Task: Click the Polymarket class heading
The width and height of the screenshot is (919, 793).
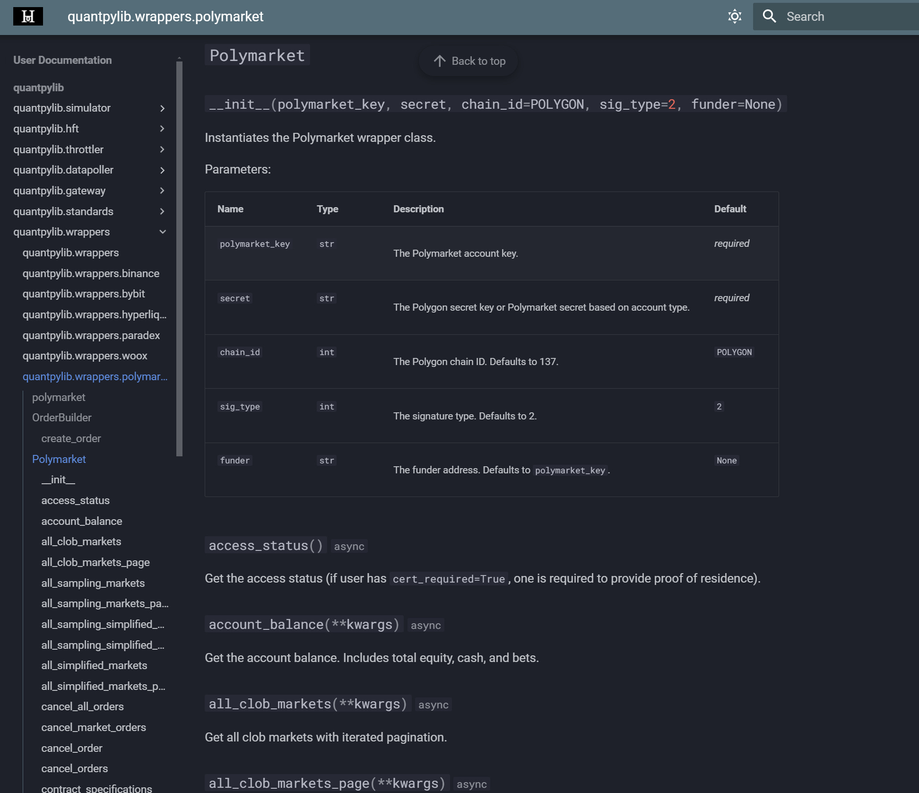Action: pos(257,55)
